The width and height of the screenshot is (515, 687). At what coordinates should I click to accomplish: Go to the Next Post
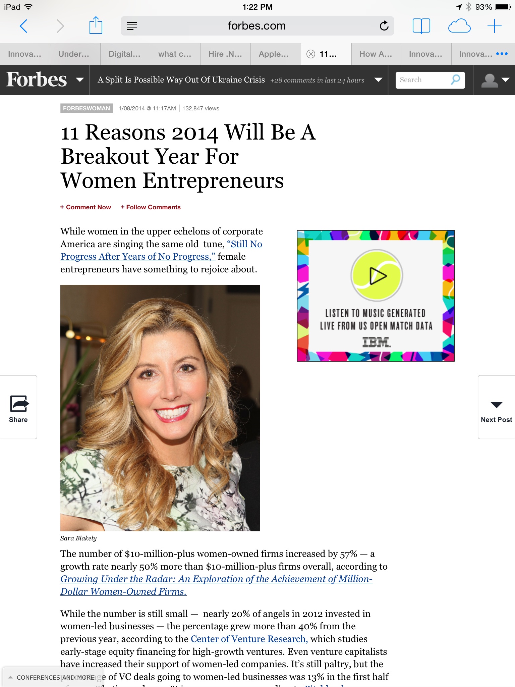pos(496,407)
